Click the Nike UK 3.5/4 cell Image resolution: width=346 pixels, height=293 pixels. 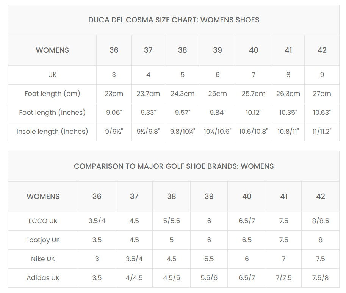point(134,259)
